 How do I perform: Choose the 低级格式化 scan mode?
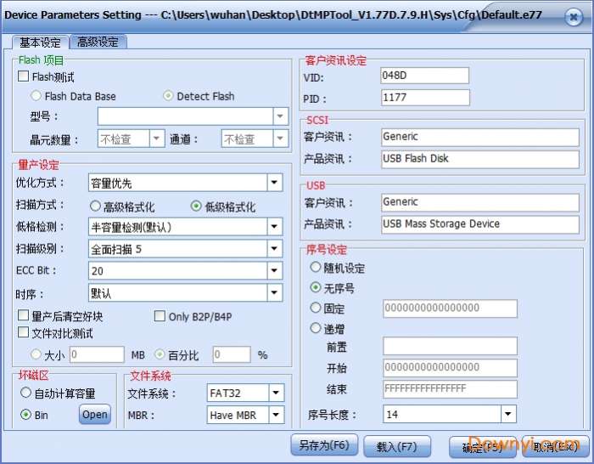click(196, 206)
